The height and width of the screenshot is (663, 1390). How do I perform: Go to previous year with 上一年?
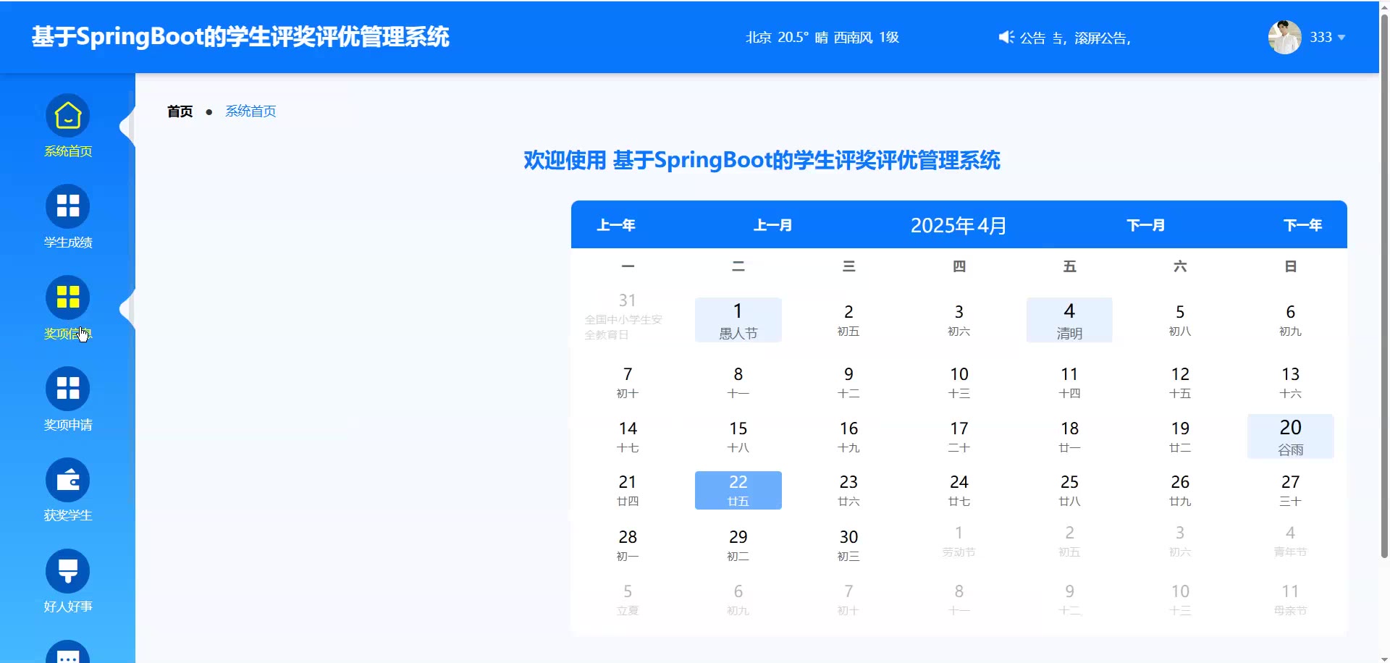pos(616,225)
